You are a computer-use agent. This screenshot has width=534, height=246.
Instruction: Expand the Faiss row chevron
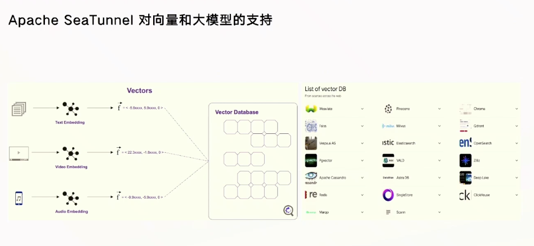tap(362, 126)
